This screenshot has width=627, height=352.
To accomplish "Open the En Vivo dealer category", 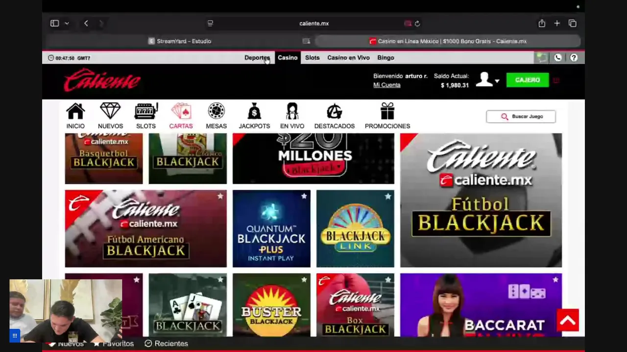I will pyautogui.click(x=292, y=116).
